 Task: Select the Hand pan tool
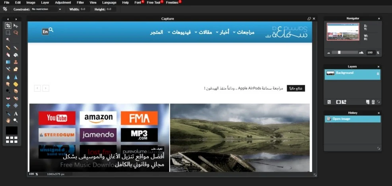click(x=8, y=121)
